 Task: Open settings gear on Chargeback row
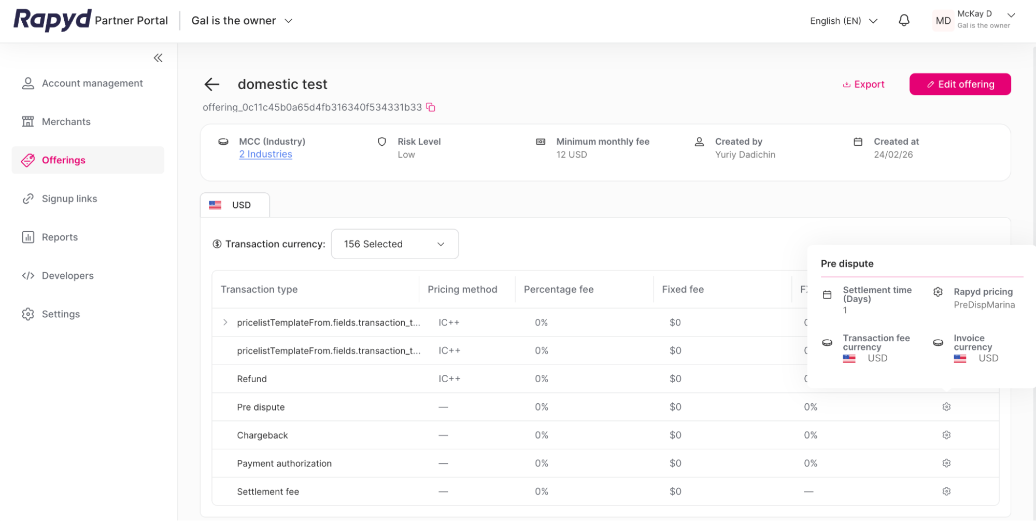click(x=946, y=435)
